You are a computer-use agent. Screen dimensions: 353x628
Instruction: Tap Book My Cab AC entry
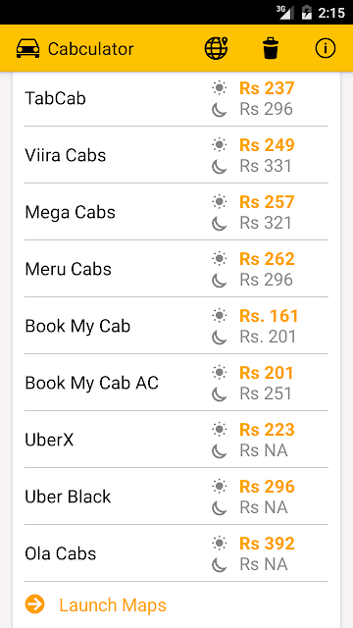(x=176, y=383)
